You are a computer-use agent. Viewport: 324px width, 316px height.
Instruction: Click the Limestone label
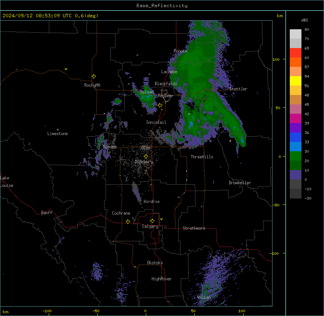pos(58,134)
